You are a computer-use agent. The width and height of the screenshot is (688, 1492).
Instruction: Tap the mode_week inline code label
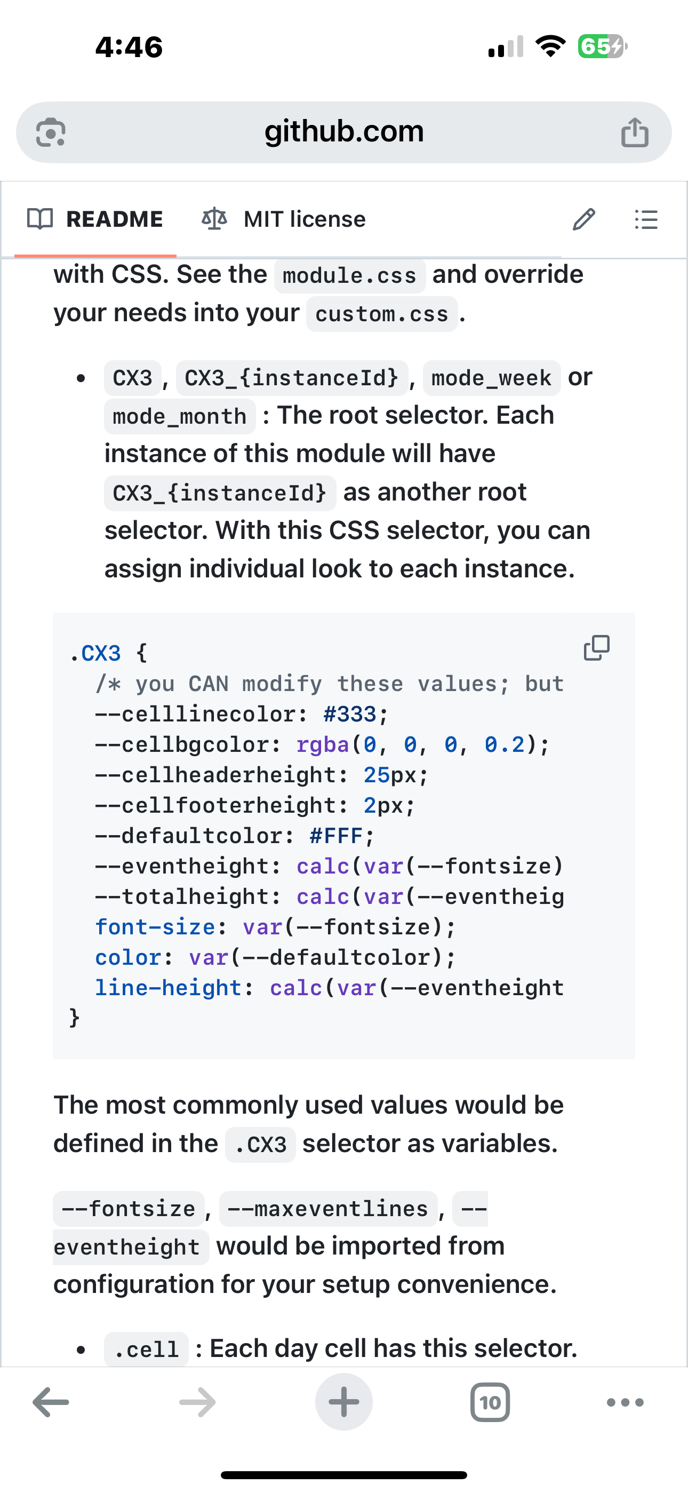[491, 379]
